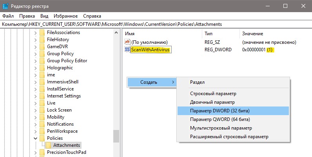Click the ImmersiveShell folder icon
The width and height of the screenshot is (312, 157).
(42, 82)
